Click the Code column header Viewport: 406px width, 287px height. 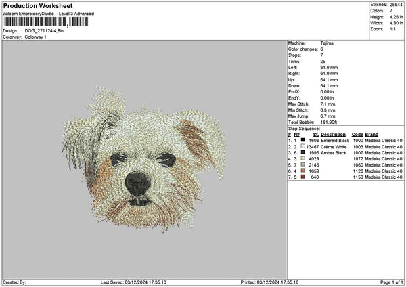pos(357,134)
